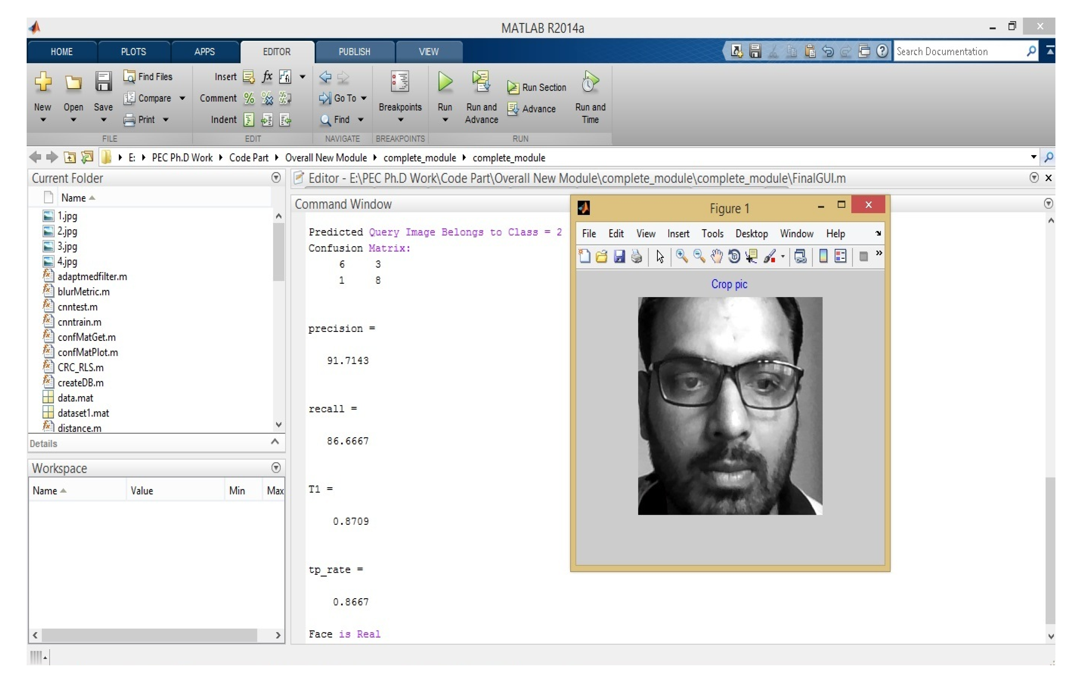Toggle Link Plot tool in Figure 1
Image resolution: width=1084 pixels, height=676 pixels.
coord(800,256)
